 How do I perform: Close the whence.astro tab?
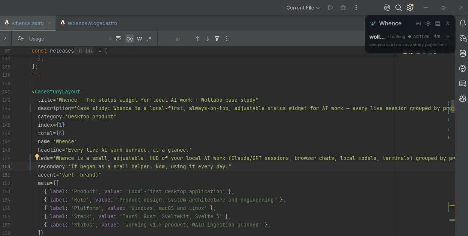click(50, 23)
